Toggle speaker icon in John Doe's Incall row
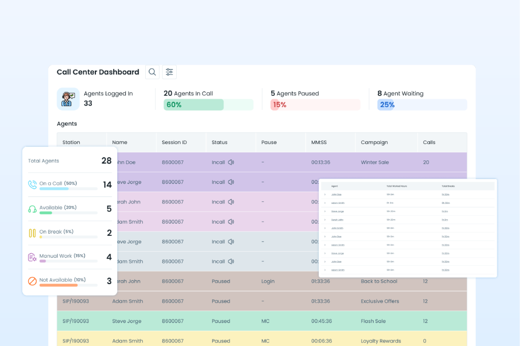520x346 pixels. click(231, 162)
